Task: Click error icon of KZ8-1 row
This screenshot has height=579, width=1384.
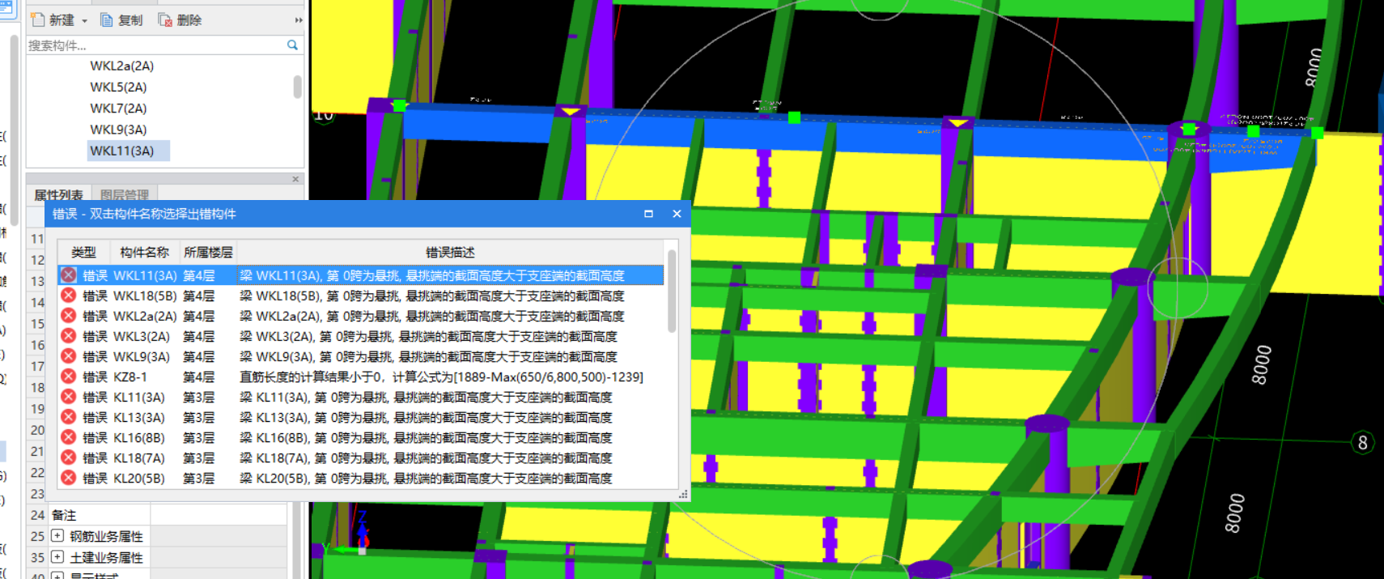Action: 69,377
